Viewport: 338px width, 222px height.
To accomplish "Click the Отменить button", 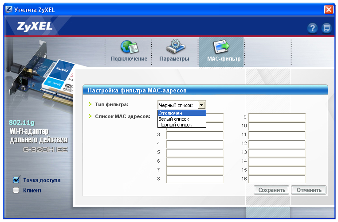I will (309, 190).
